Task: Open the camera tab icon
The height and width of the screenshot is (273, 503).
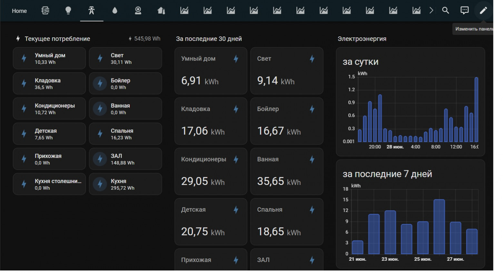Action: 138,11
